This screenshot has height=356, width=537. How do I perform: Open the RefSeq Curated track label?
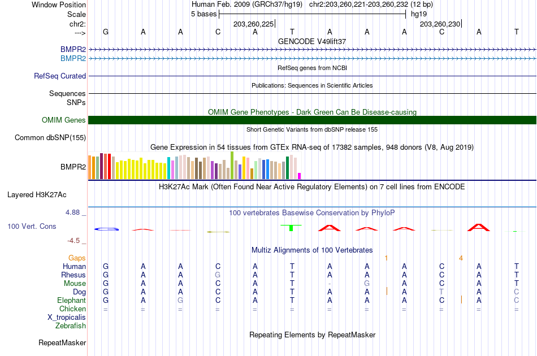pyautogui.click(x=59, y=76)
